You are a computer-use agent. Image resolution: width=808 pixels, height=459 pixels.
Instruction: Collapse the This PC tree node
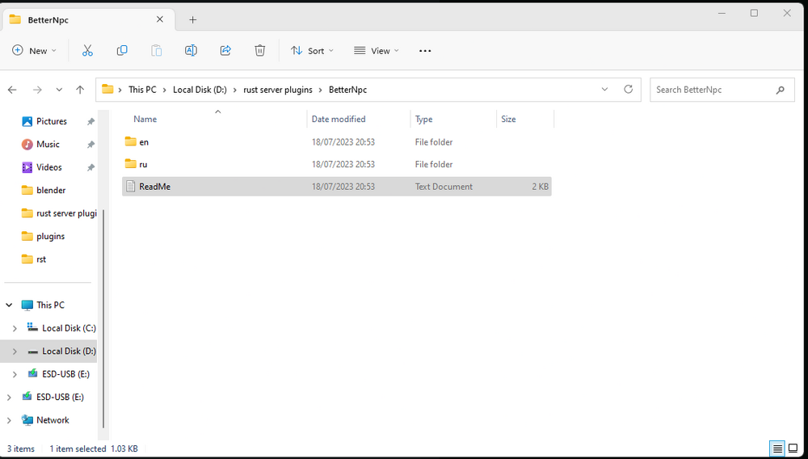pos(10,305)
